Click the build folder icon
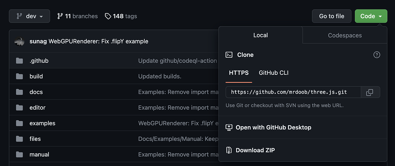Image resolution: width=395 pixels, height=166 pixels. click(x=19, y=76)
